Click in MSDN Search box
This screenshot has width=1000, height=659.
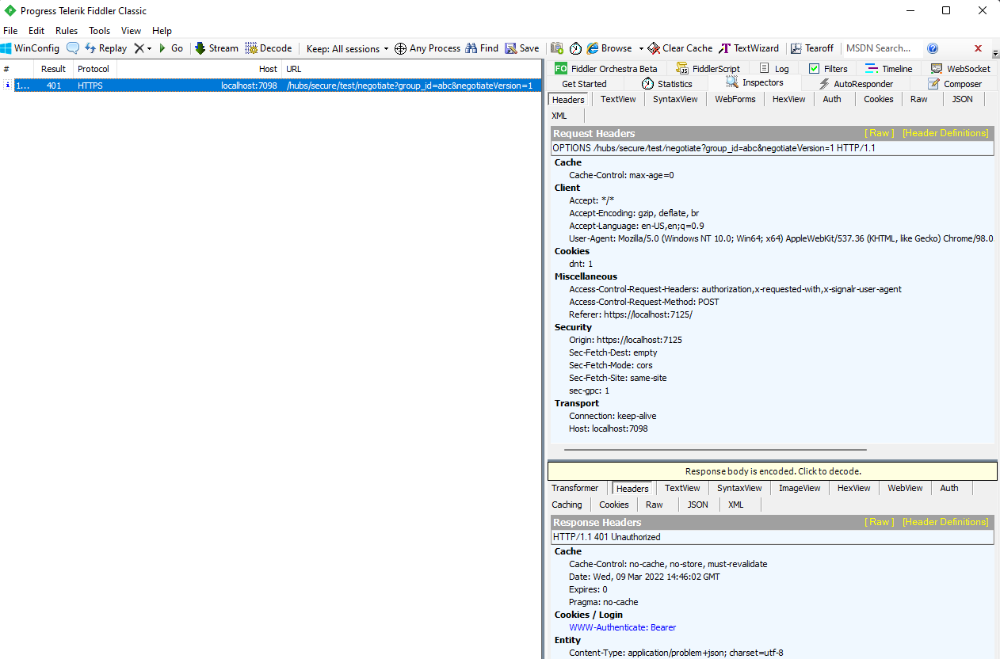pos(883,48)
